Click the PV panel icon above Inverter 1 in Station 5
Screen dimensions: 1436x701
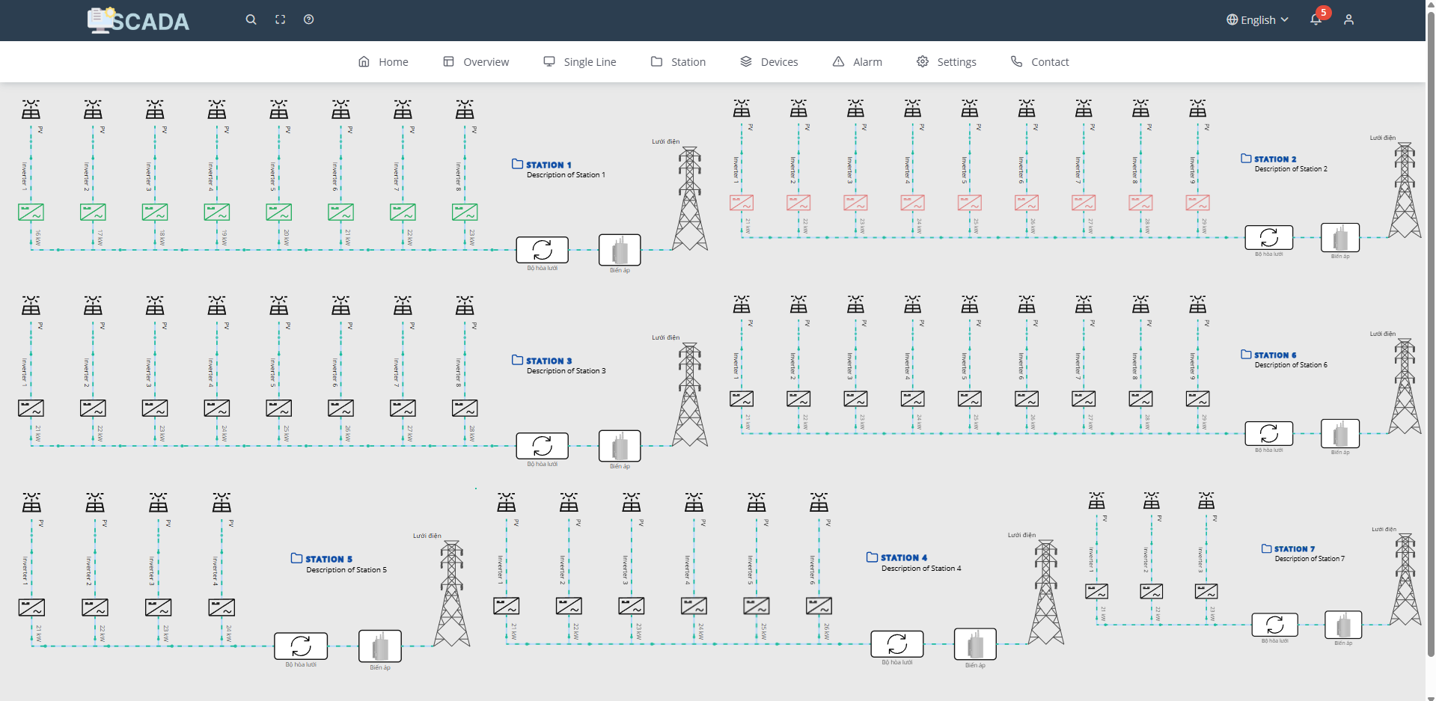pyautogui.click(x=31, y=503)
